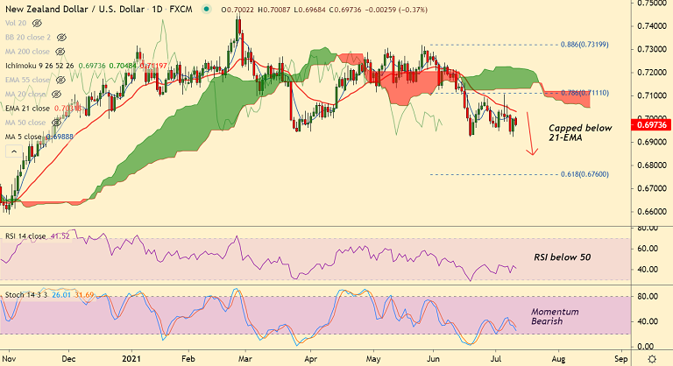Show the EMA 55 close indicator
The image size is (673, 366).
(60, 80)
